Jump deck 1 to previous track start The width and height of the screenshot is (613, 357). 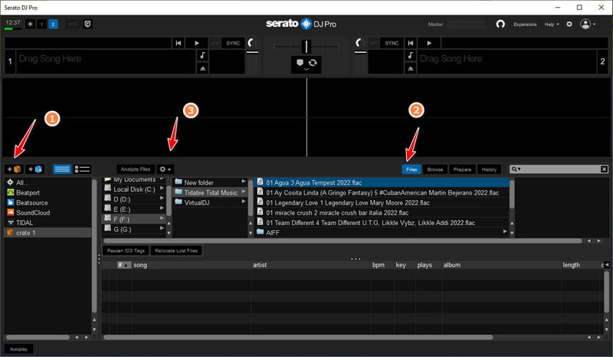(178, 43)
